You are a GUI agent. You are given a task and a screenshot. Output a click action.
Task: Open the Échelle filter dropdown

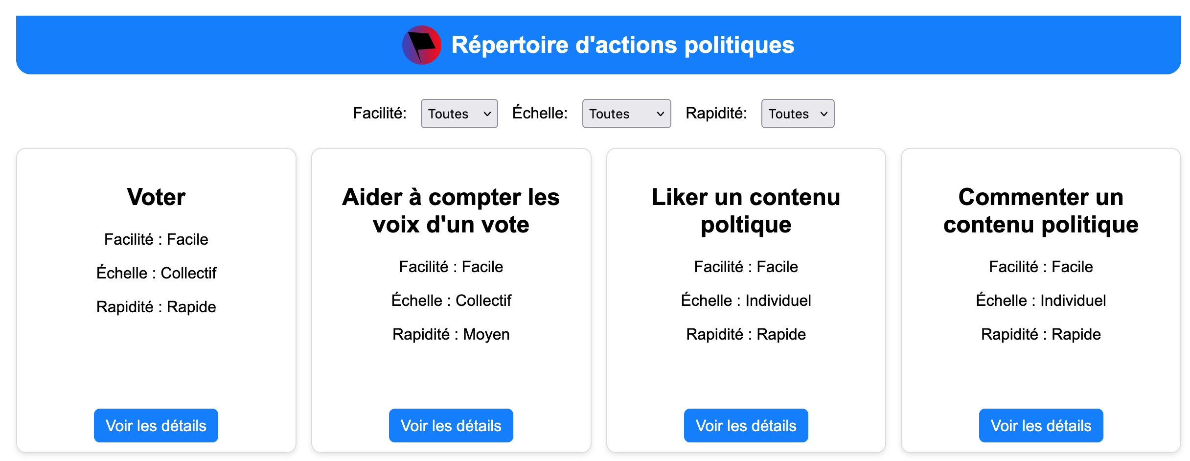pos(626,114)
